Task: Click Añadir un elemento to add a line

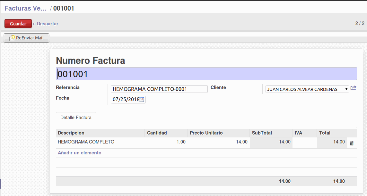Action: [x=79, y=153]
